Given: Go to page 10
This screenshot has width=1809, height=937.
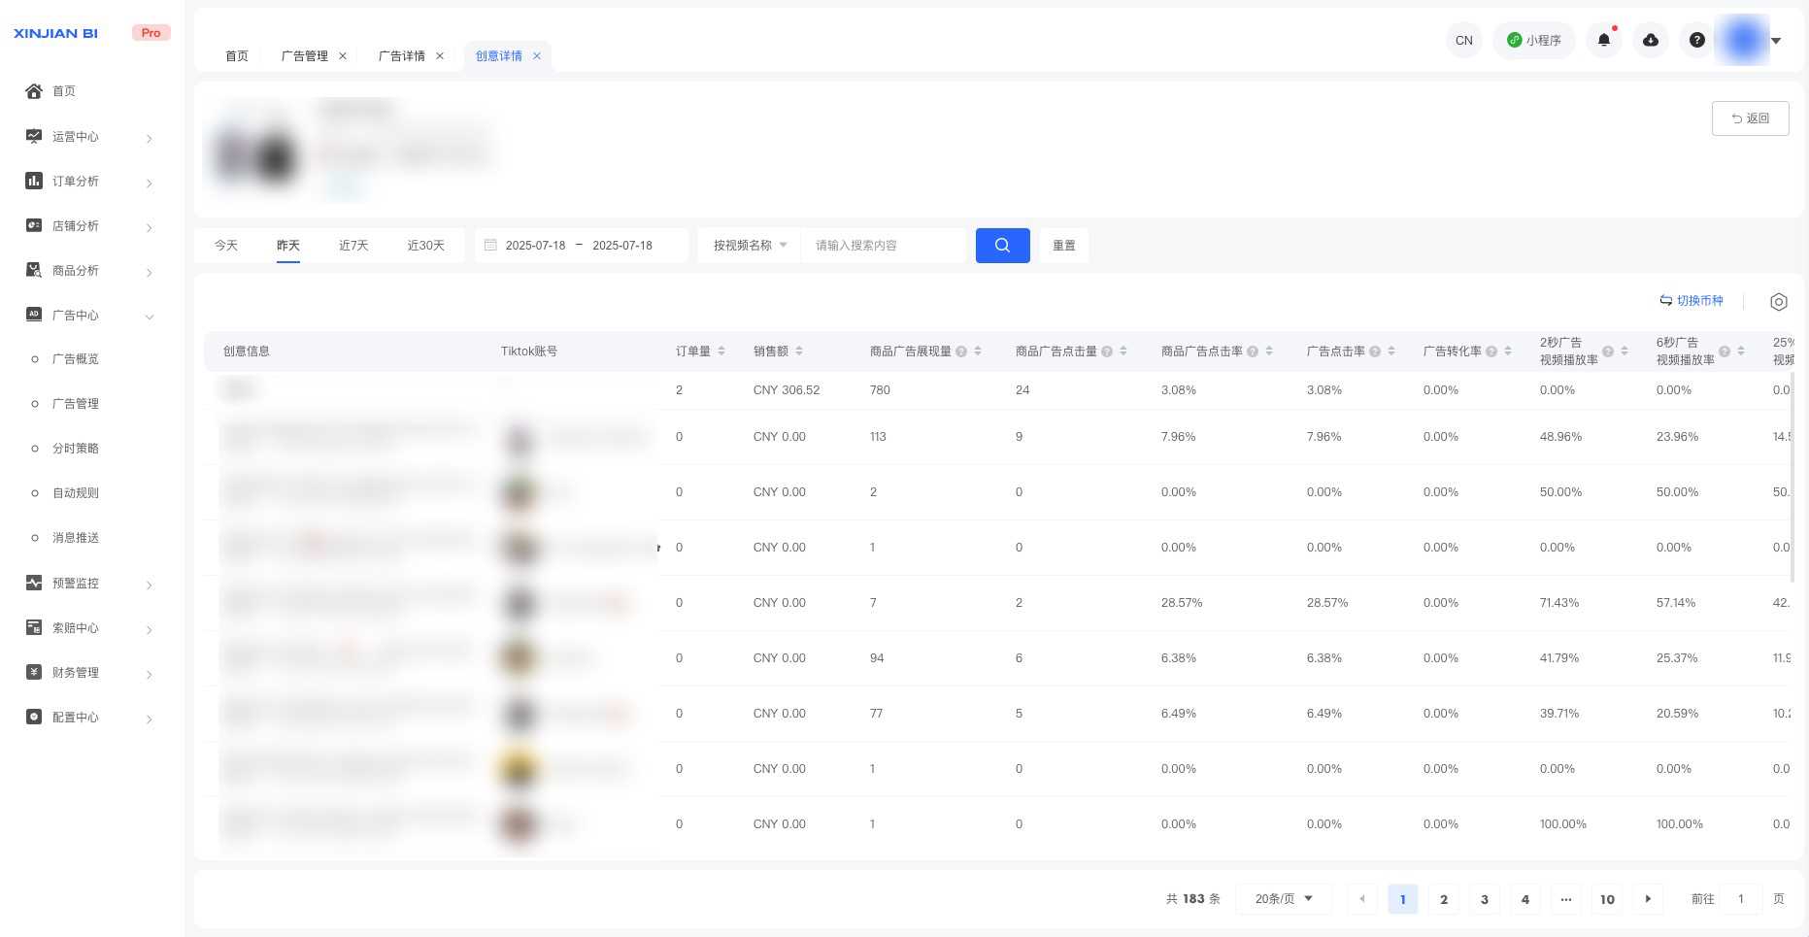Looking at the screenshot, I should click(1607, 899).
